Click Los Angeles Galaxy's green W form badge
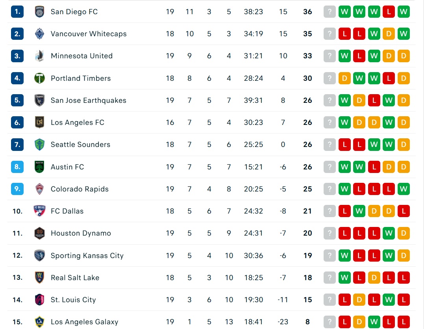Viewport: 424px width, 329px height. tap(374, 322)
